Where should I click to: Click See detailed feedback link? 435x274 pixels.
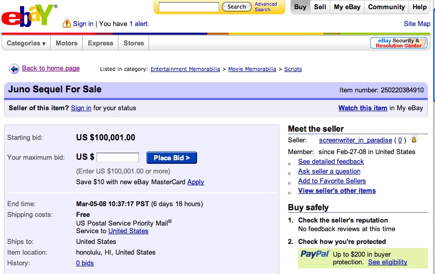(331, 161)
